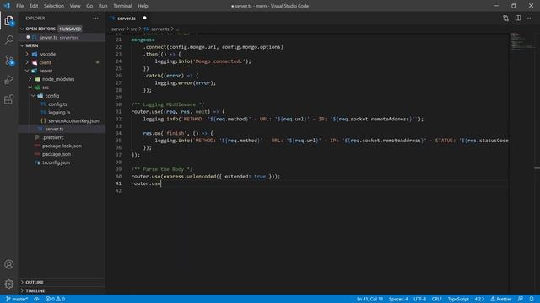Open the Go menu

click(89, 6)
